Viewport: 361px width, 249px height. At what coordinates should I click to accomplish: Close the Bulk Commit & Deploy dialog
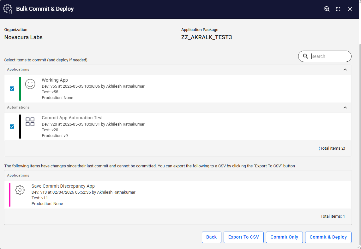[350, 9]
